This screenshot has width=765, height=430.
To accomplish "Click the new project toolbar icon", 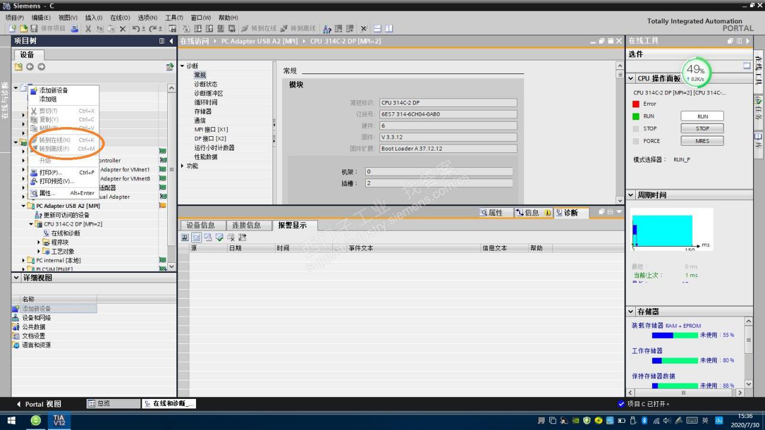I will (x=12, y=29).
